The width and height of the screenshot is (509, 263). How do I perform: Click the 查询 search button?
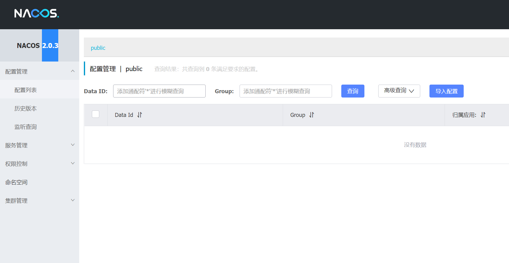point(353,91)
